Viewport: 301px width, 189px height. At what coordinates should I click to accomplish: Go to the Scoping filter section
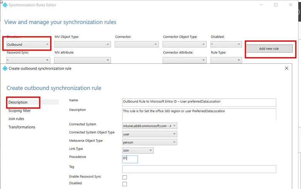click(x=20, y=111)
